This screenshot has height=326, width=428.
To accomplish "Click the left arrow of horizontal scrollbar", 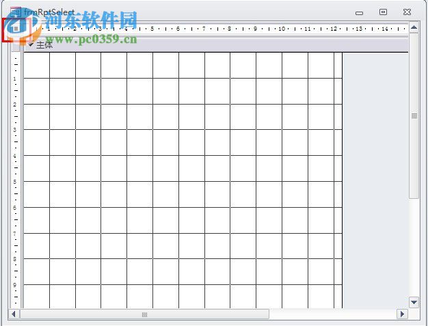I will [x=14, y=314].
